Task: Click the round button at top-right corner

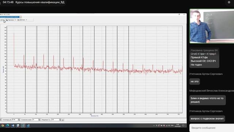Action: coord(229,2)
